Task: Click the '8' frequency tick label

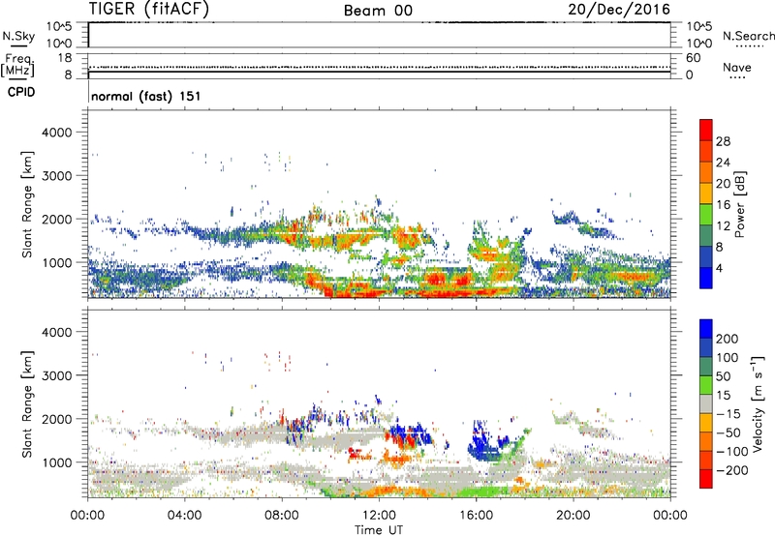Action: pyautogui.click(x=68, y=74)
